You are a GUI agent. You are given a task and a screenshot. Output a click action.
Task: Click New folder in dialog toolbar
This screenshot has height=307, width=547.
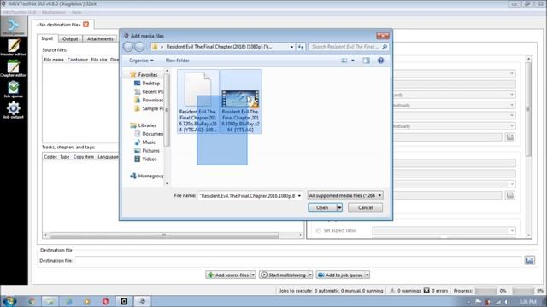(177, 61)
